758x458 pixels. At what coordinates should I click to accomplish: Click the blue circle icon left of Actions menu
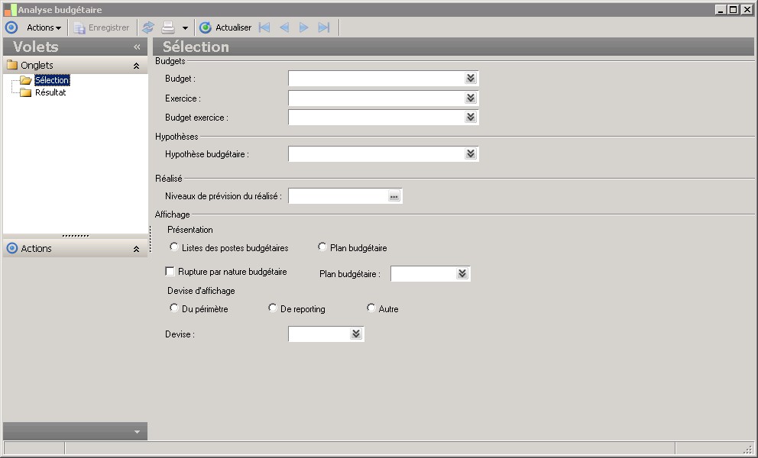coord(11,27)
